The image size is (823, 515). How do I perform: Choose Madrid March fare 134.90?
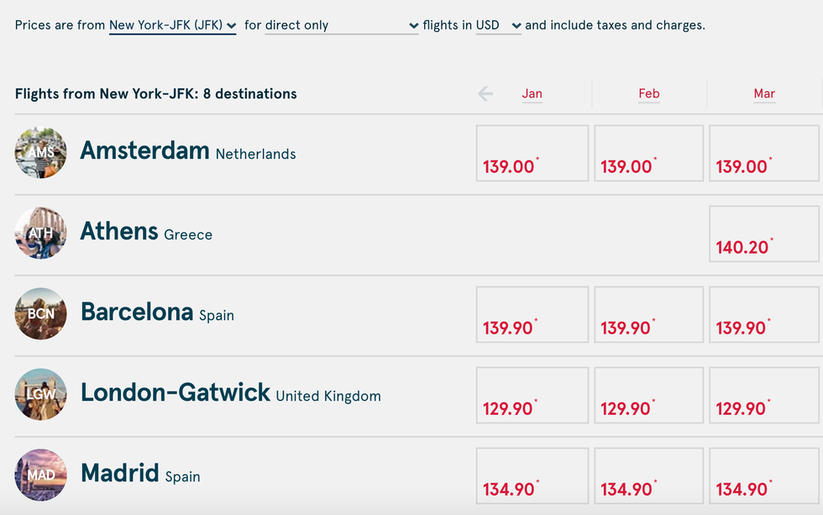pos(764,476)
